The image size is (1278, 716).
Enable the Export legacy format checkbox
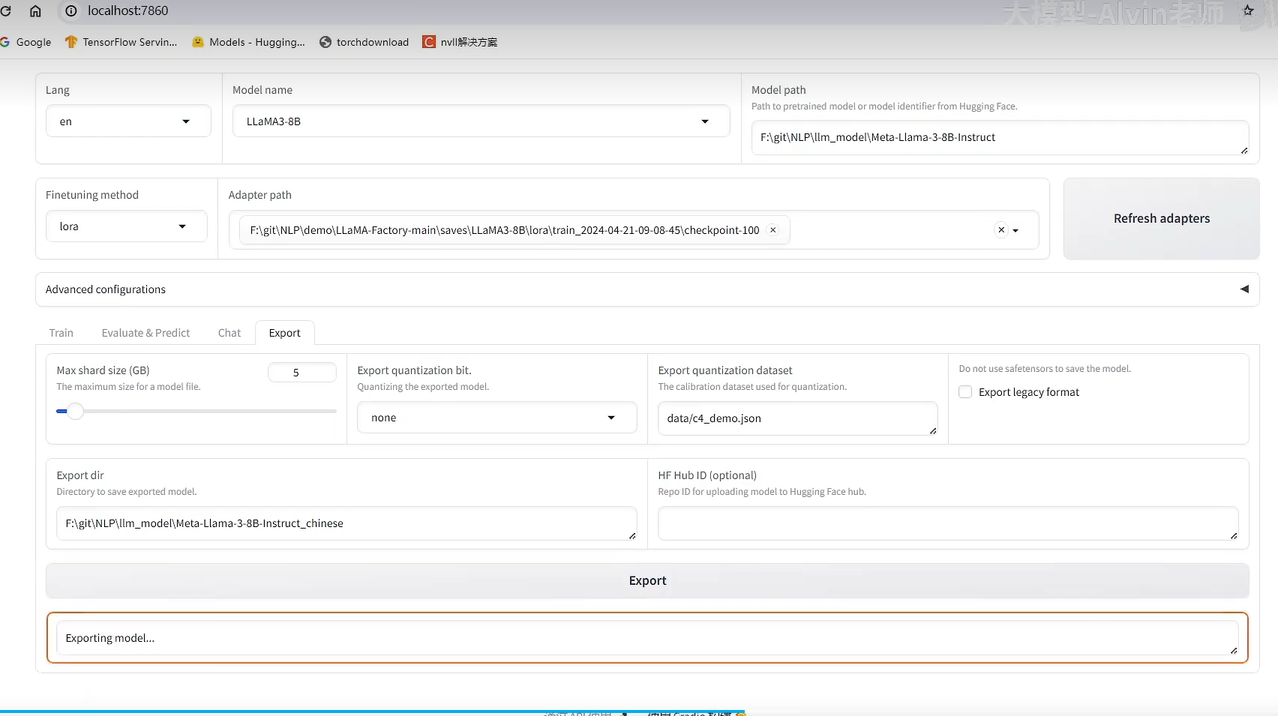point(965,392)
